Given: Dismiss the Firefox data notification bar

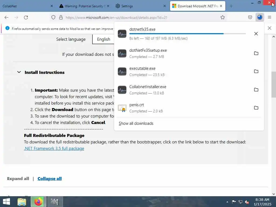Looking at the screenshot, I should coord(270,28).
